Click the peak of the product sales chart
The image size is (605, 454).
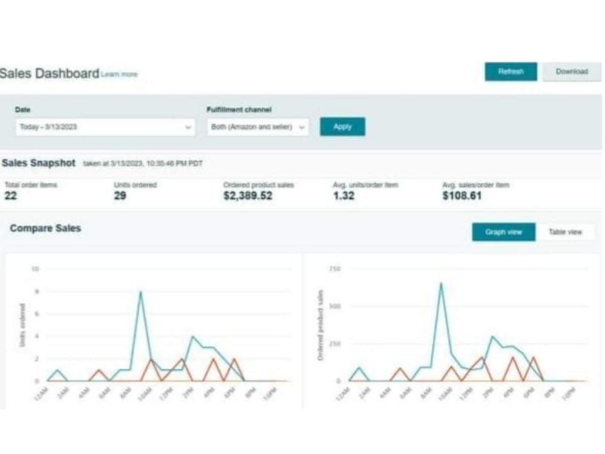[x=441, y=283]
